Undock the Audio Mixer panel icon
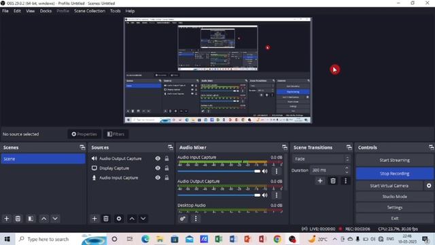Image resolution: width=435 pixels, height=245 pixels. point(284,147)
